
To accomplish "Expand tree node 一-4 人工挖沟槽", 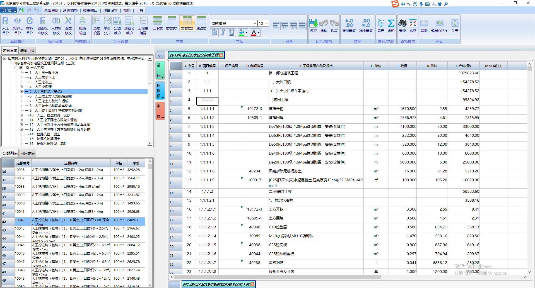I will coord(21,87).
